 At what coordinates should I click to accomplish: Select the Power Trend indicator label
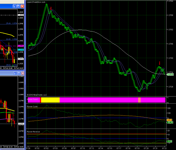click(x=32, y=99)
